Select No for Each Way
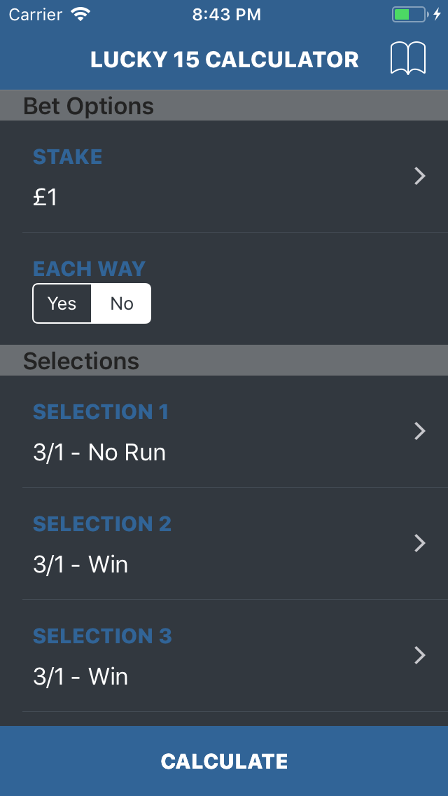Viewport: 448px width, 796px height. [121, 303]
